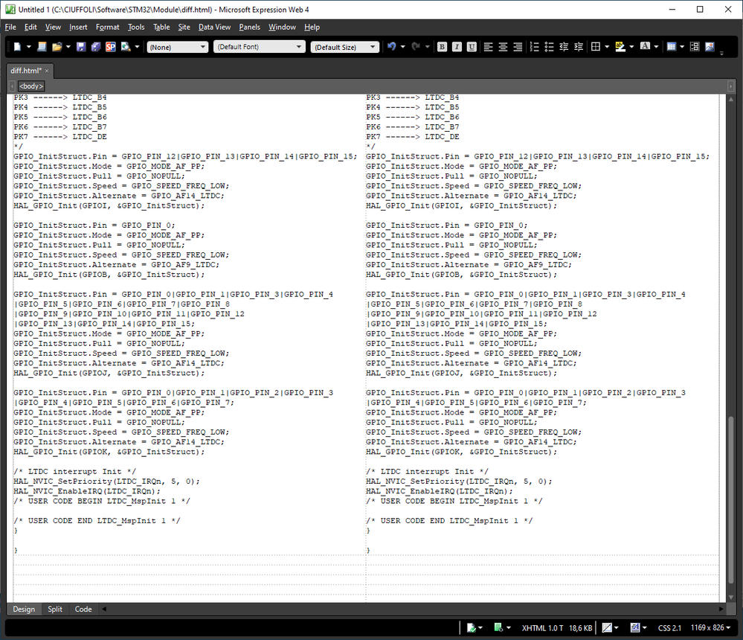Toggle Bulleted list formatting
Screen dimensions: 743x640
(x=549, y=47)
